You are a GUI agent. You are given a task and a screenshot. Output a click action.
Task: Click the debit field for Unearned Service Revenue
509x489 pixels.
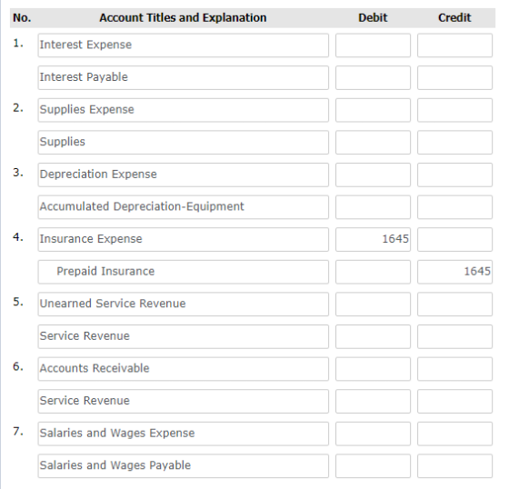click(373, 304)
